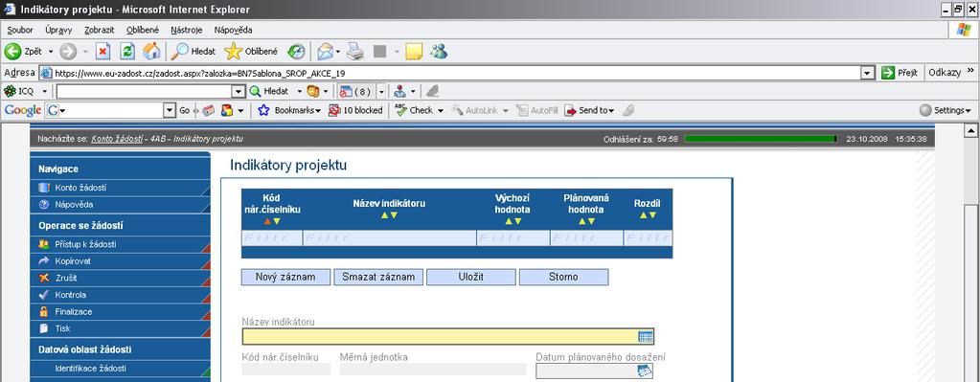Sort Kód nár.číselníku column descending
The width and height of the screenshot is (980, 382).
pos(277,221)
